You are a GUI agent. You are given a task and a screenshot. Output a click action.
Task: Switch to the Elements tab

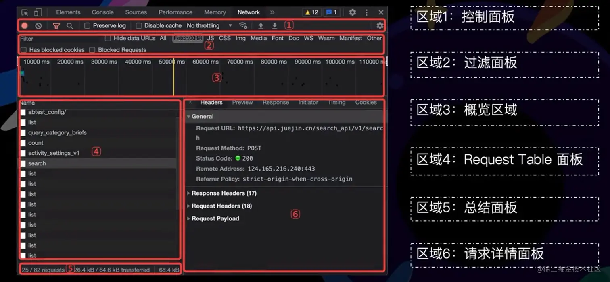click(x=68, y=12)
